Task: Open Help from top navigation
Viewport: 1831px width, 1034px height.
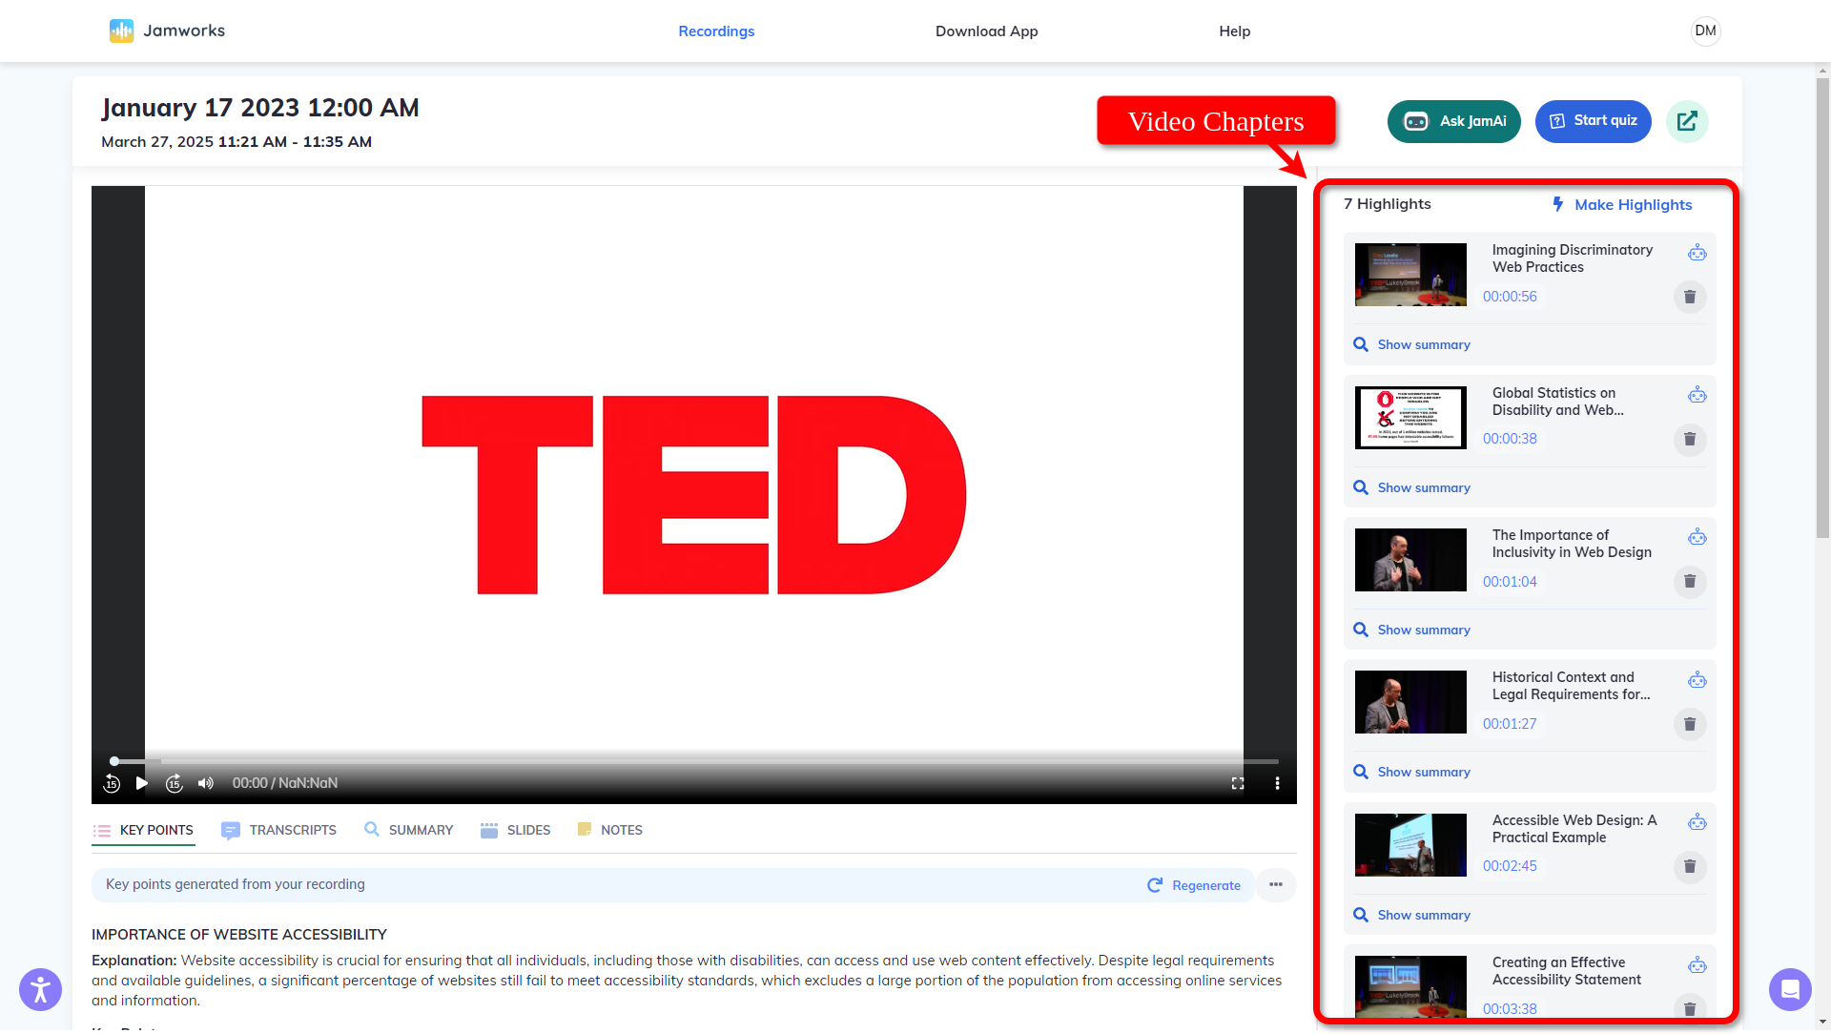Action: 1234,31
